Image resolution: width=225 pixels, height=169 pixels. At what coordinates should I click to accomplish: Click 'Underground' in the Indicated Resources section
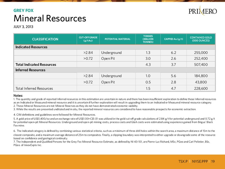click(111, 53)
